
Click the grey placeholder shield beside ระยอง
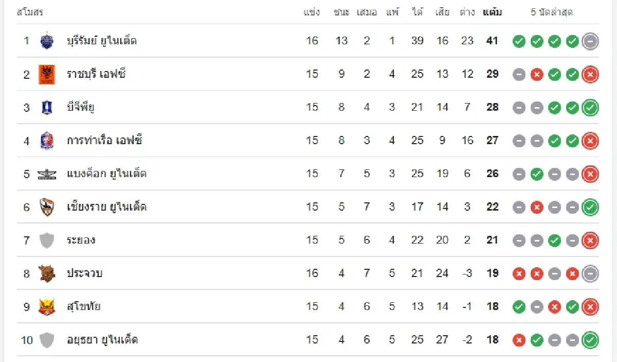tap(47, 240)
